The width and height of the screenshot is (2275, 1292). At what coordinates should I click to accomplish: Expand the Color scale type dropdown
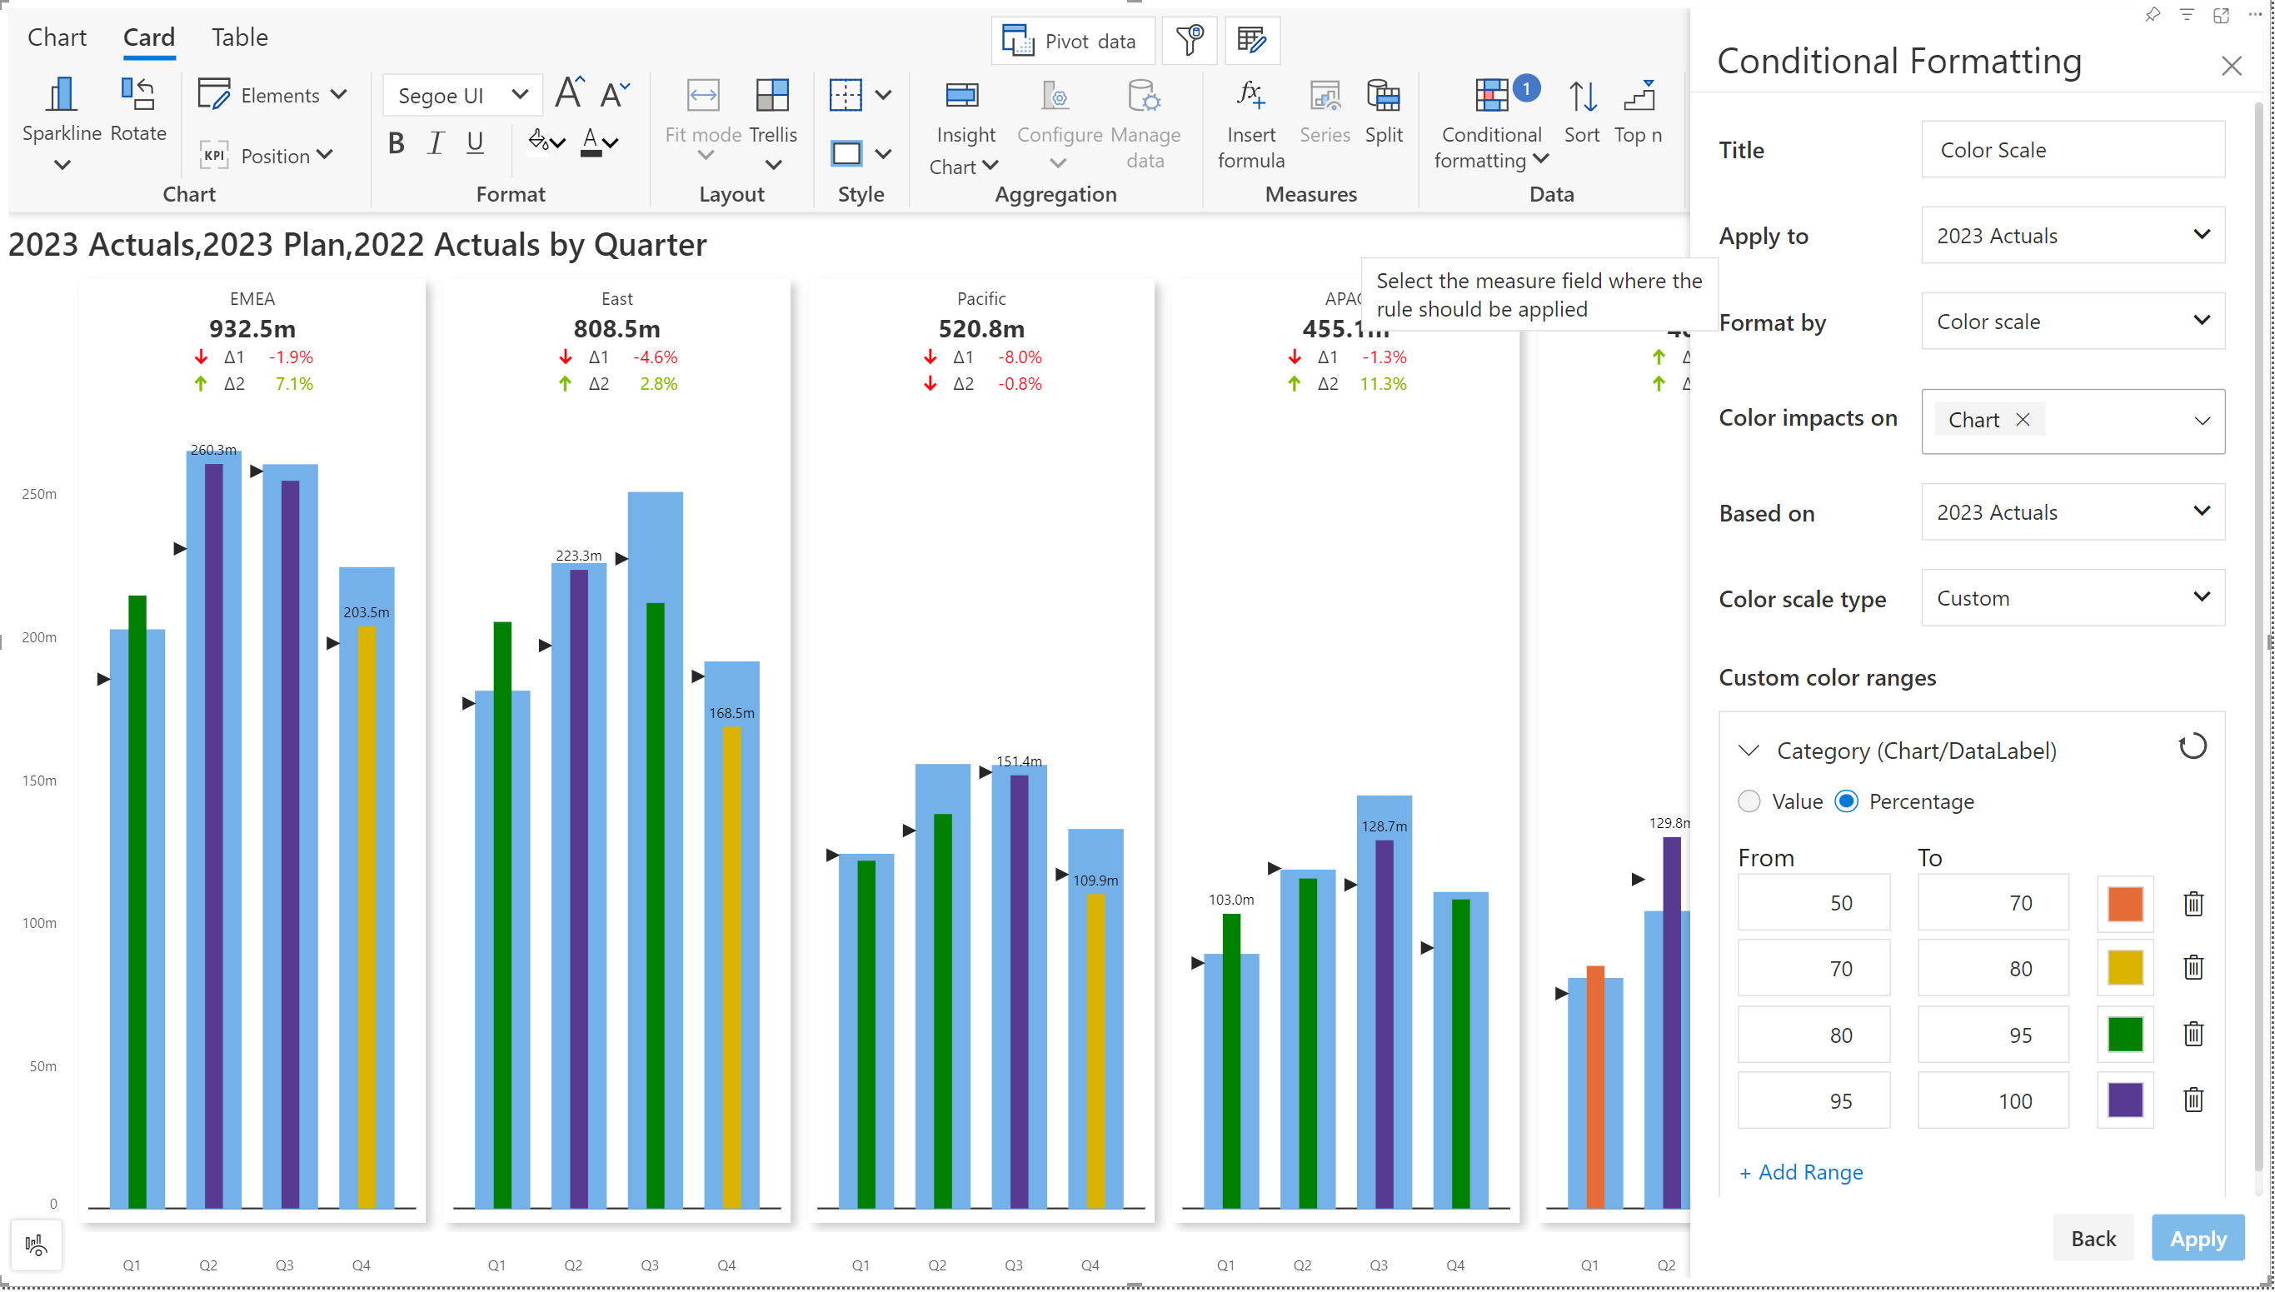coord(2072,598)
